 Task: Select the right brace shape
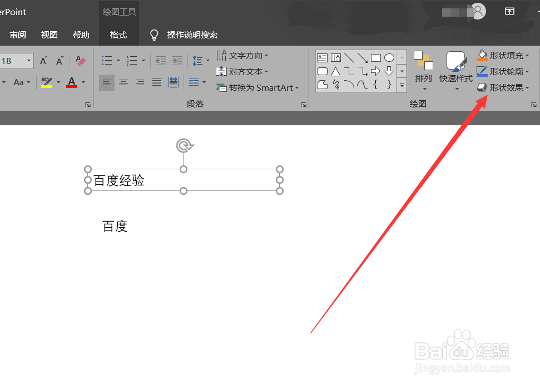389,85
